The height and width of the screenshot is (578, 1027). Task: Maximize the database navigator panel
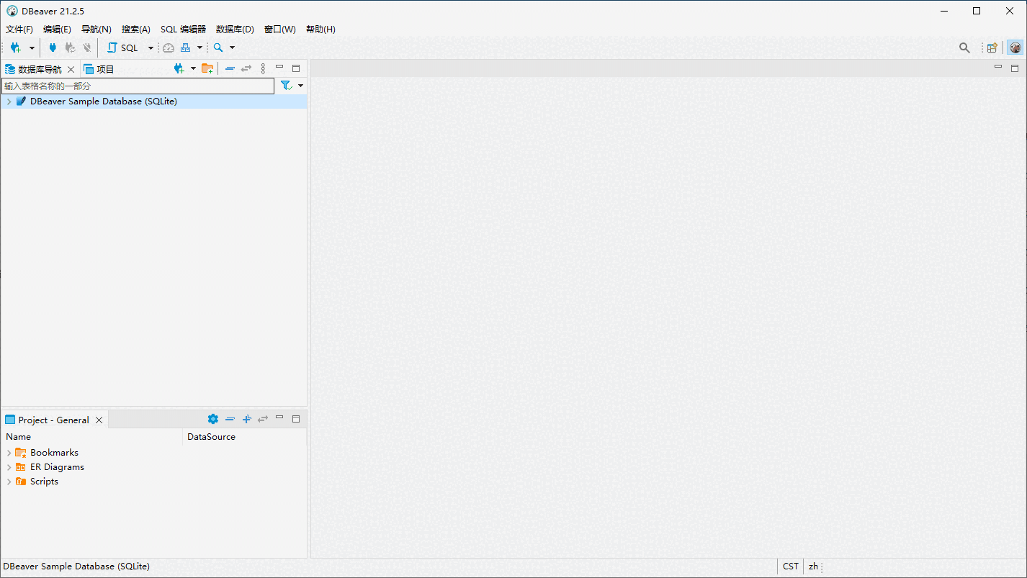pyautogui.click(x=296, y=68)
